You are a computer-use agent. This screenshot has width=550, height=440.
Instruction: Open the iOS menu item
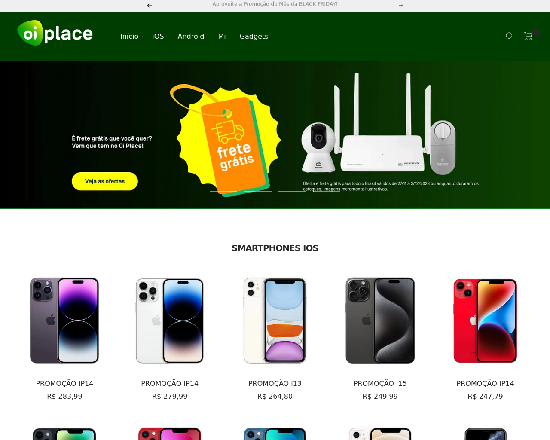tap(158, 37)
